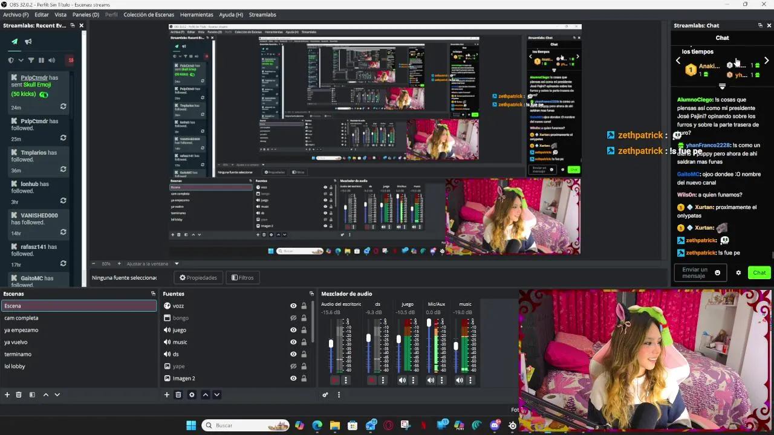Open source Propiedades
The width and height of the screenshot is (774, 435).
[198, 278]
